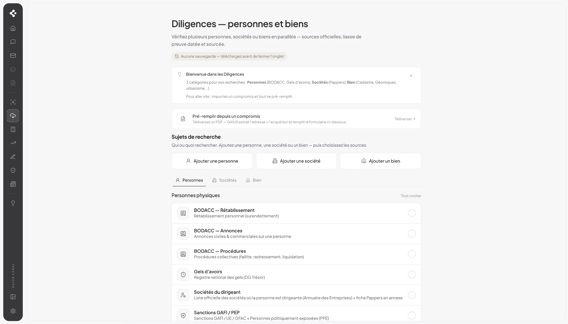
Task: Click the Tout cocher link
Action: tap(411, 196)
